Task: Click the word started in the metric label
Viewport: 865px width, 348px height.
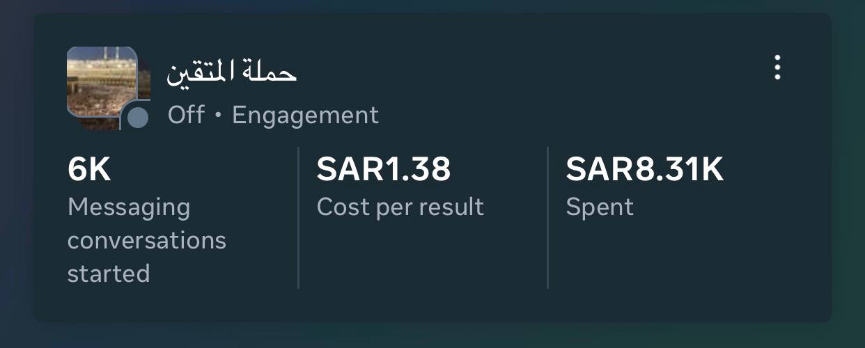Action: pos(109,273)
